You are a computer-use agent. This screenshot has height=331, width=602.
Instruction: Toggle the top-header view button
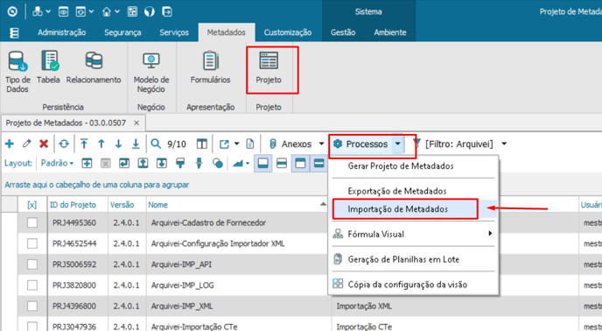point(300,164)
